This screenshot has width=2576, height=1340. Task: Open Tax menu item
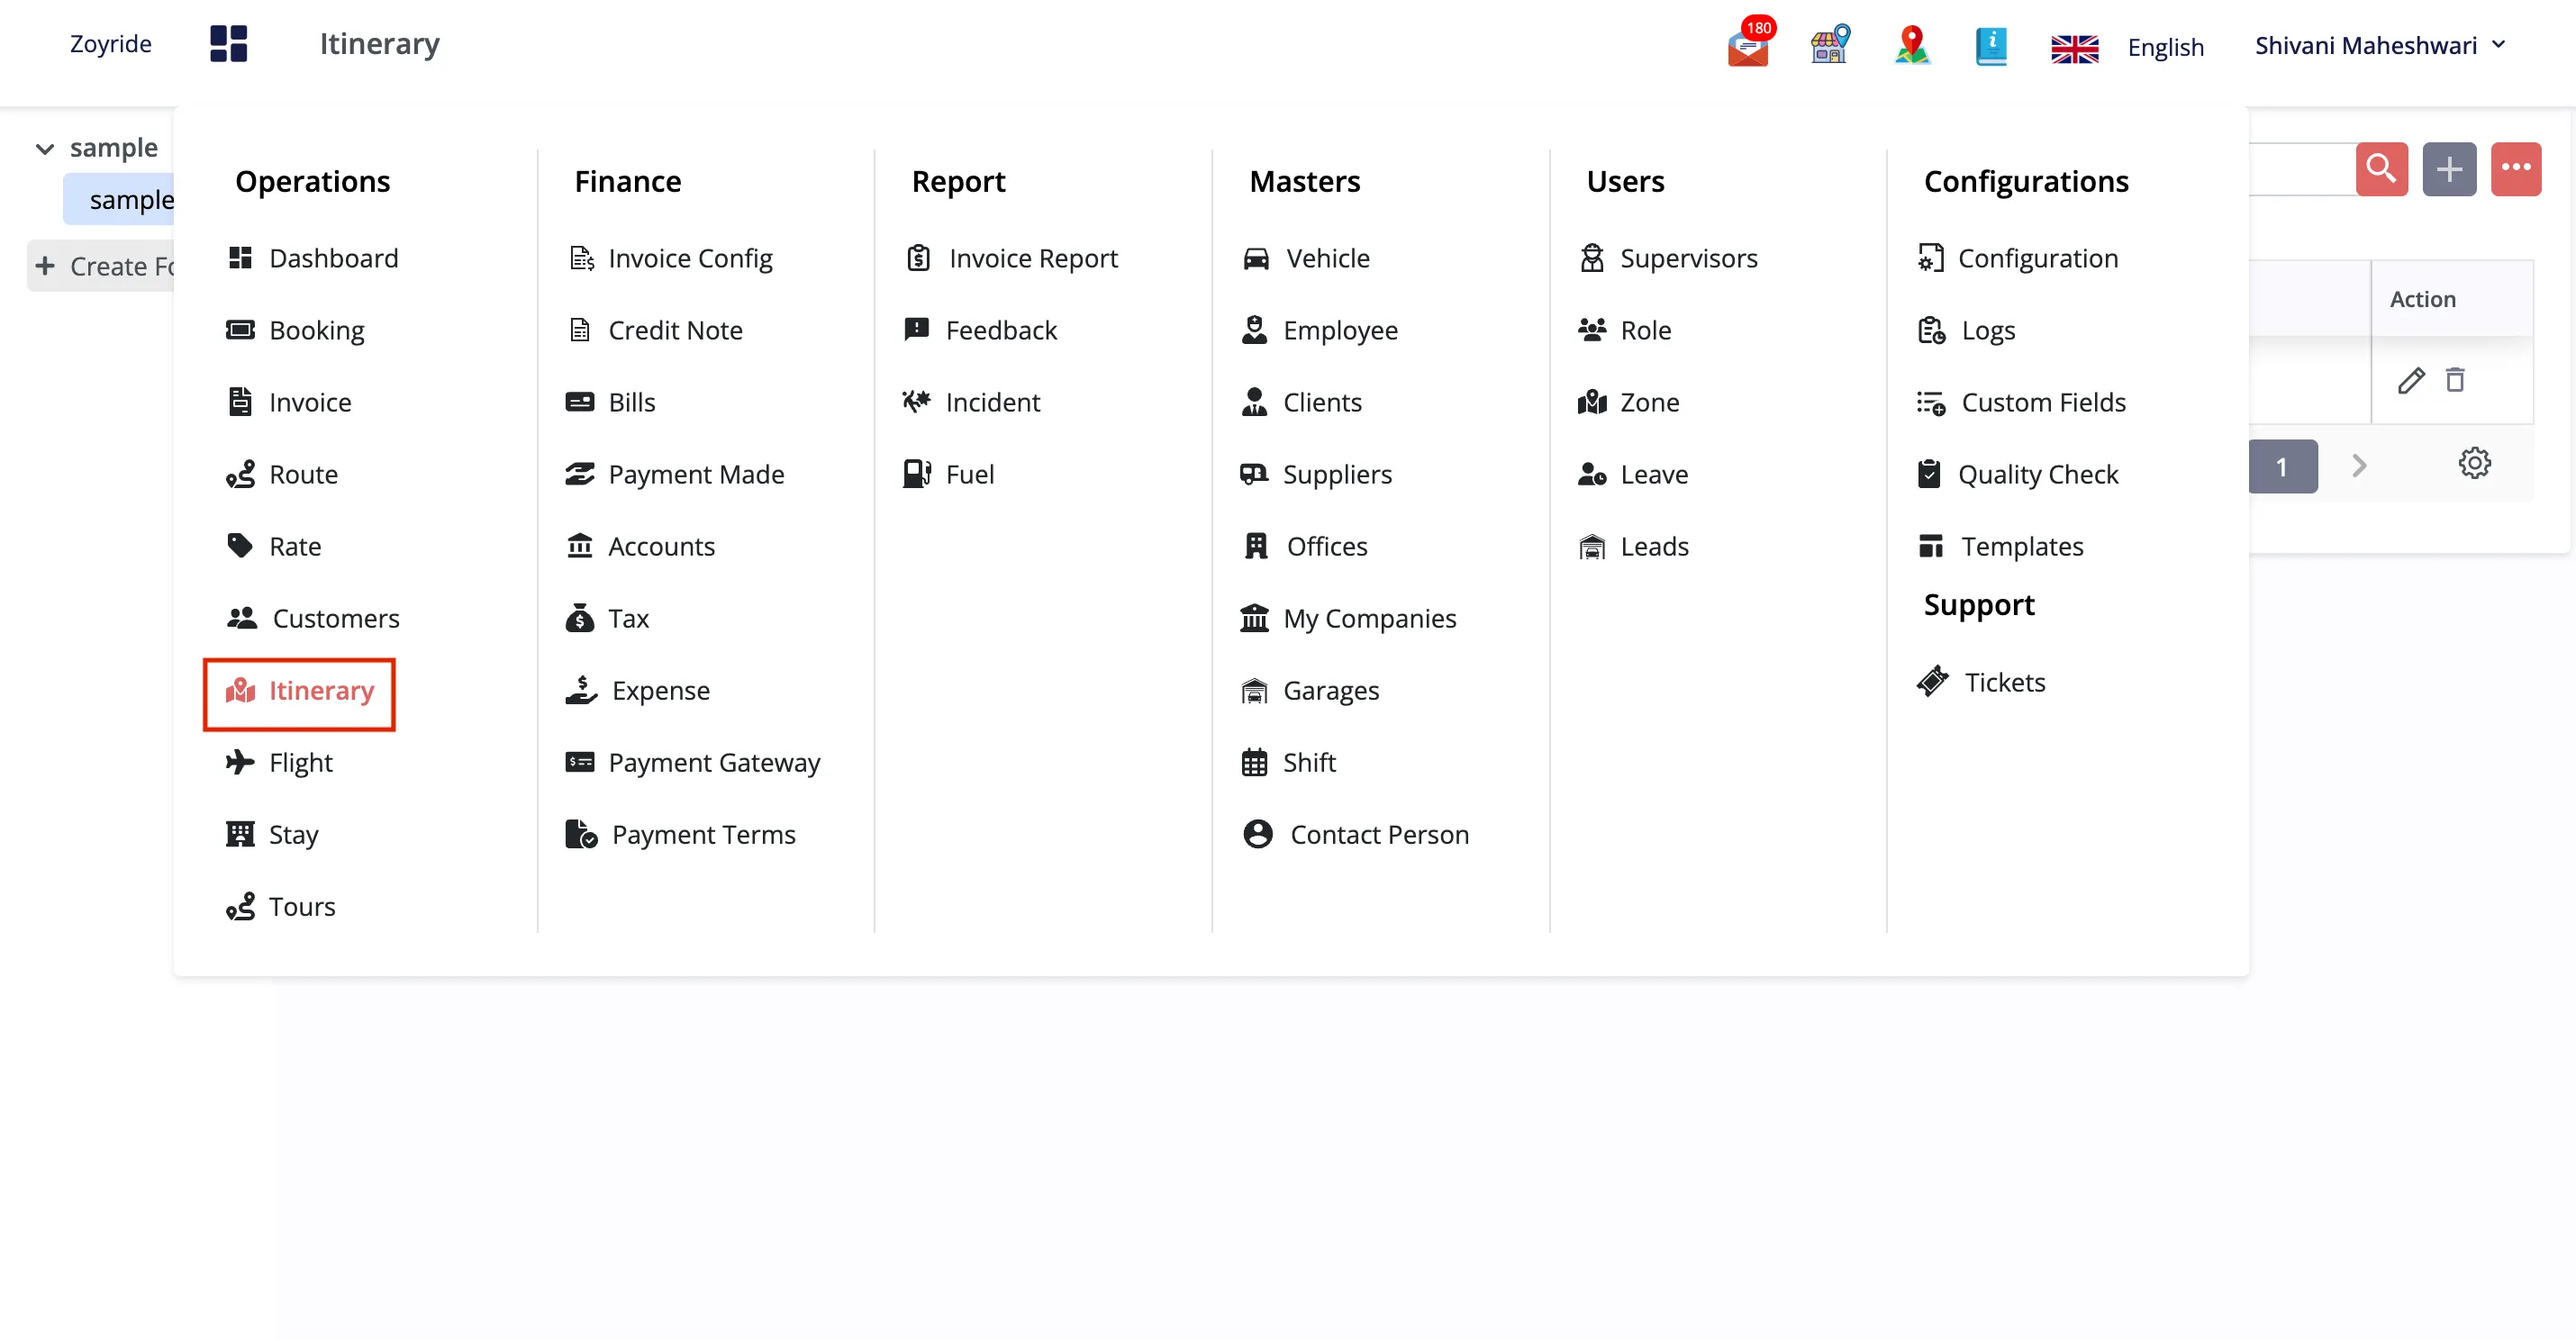point(608,618)
